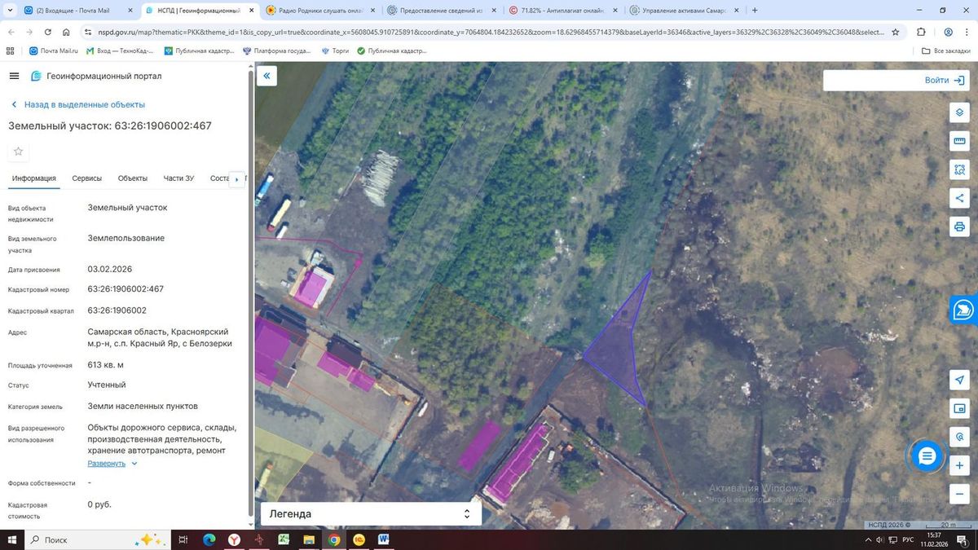Screen dimensions: 978x550
Task: Open the Windows Start menu
Action: click(12, 539)
